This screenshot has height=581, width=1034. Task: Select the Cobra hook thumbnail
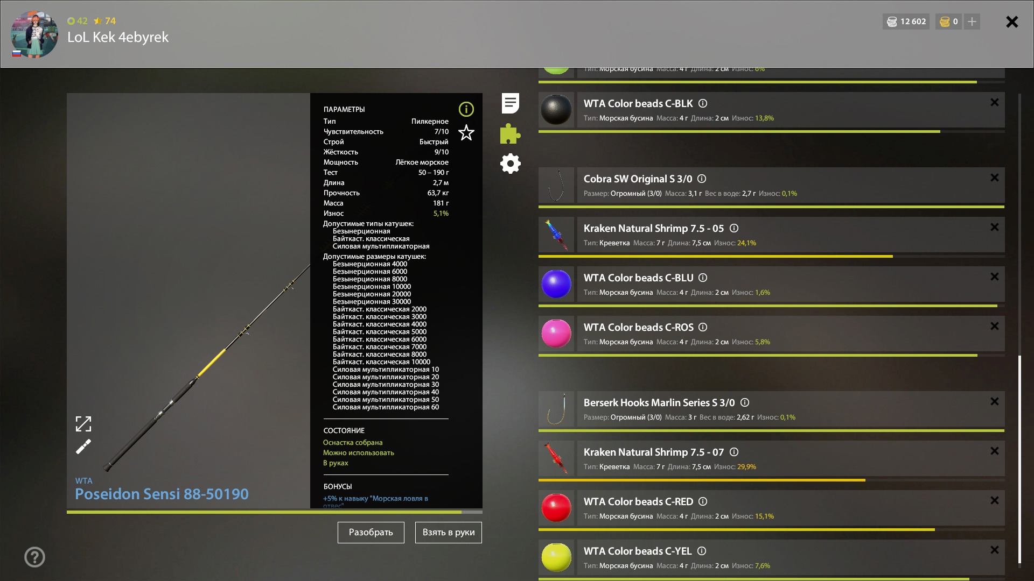(556, 185)
